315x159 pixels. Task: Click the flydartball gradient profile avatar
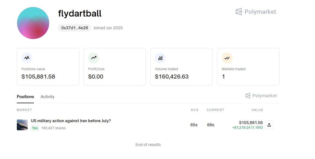(x=33, y=23)
